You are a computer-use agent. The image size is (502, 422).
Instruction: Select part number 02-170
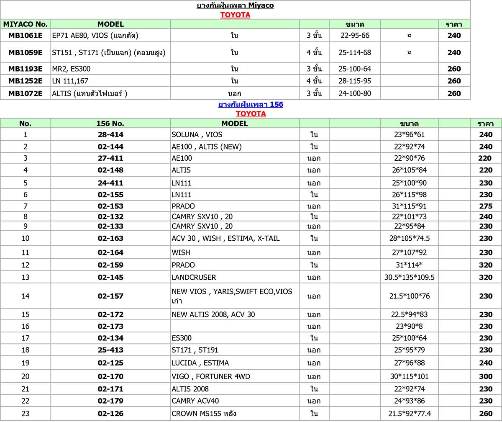110,376
